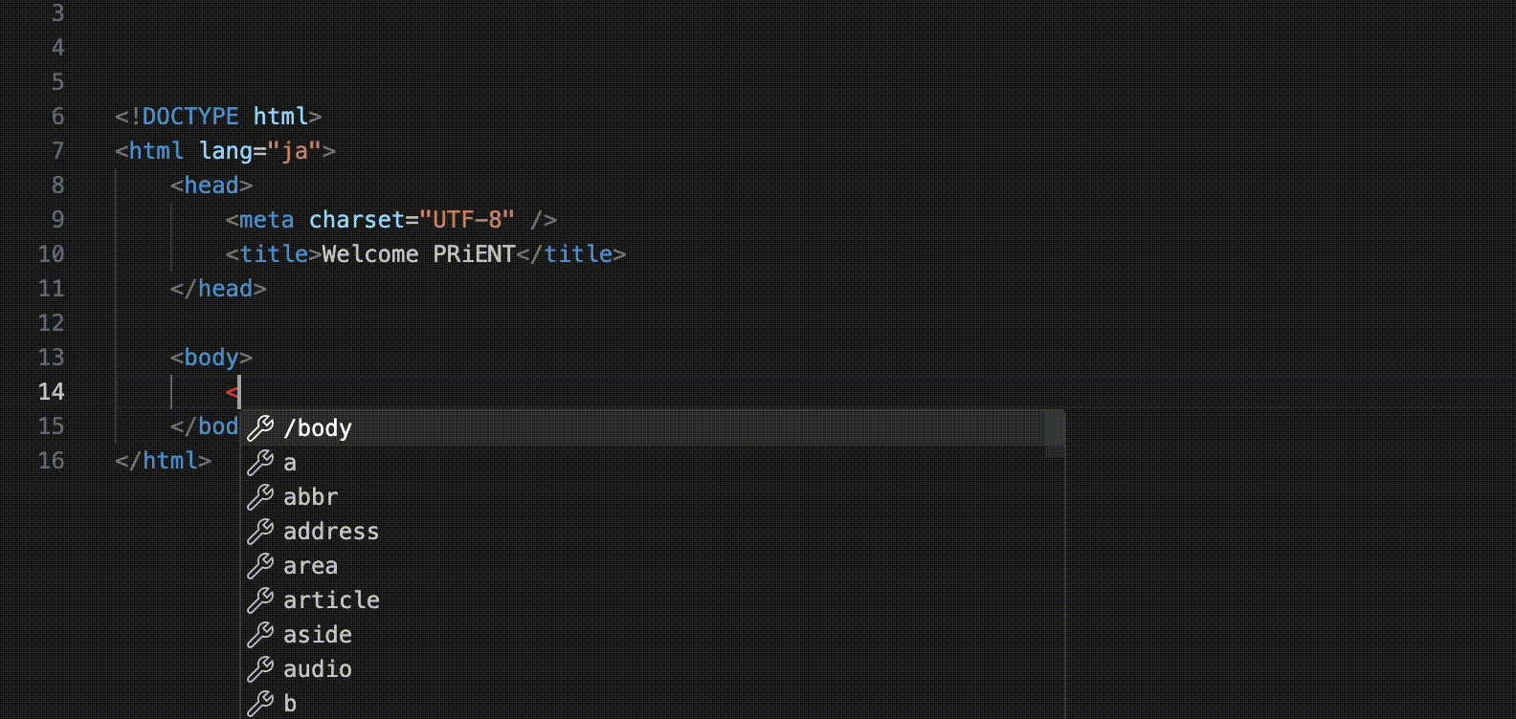Click the "ja" lang attribute value
The image size is (1516, 719).
point(294,151)
